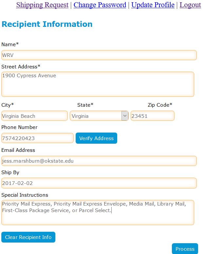Open the Shipping Request link

[42, 5]
